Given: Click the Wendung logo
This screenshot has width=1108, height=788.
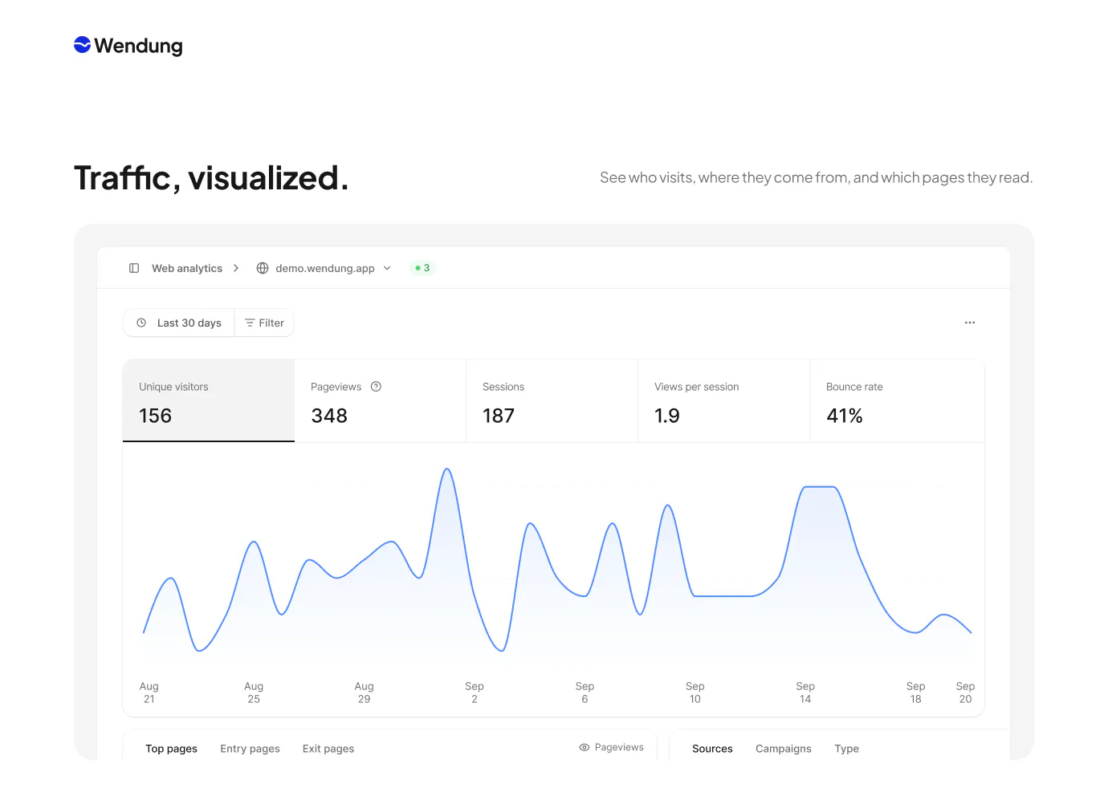Looking at the screenshot, I should tap(128, 46).
